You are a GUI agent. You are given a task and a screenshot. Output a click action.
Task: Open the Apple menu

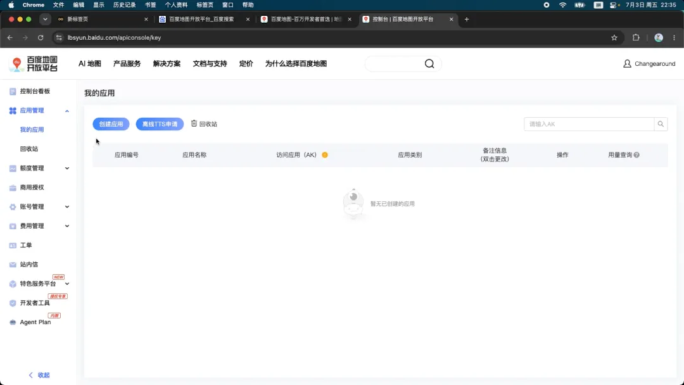coord(11,5)
